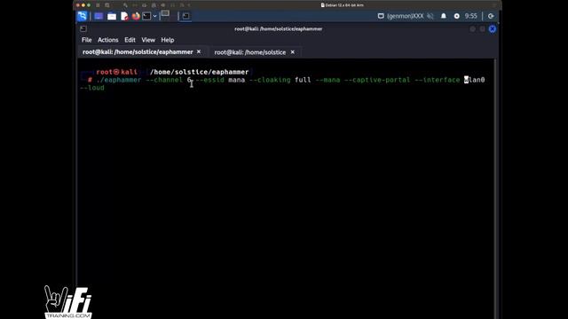
Task: Click the --interface option text
Action: coord(438,80)
